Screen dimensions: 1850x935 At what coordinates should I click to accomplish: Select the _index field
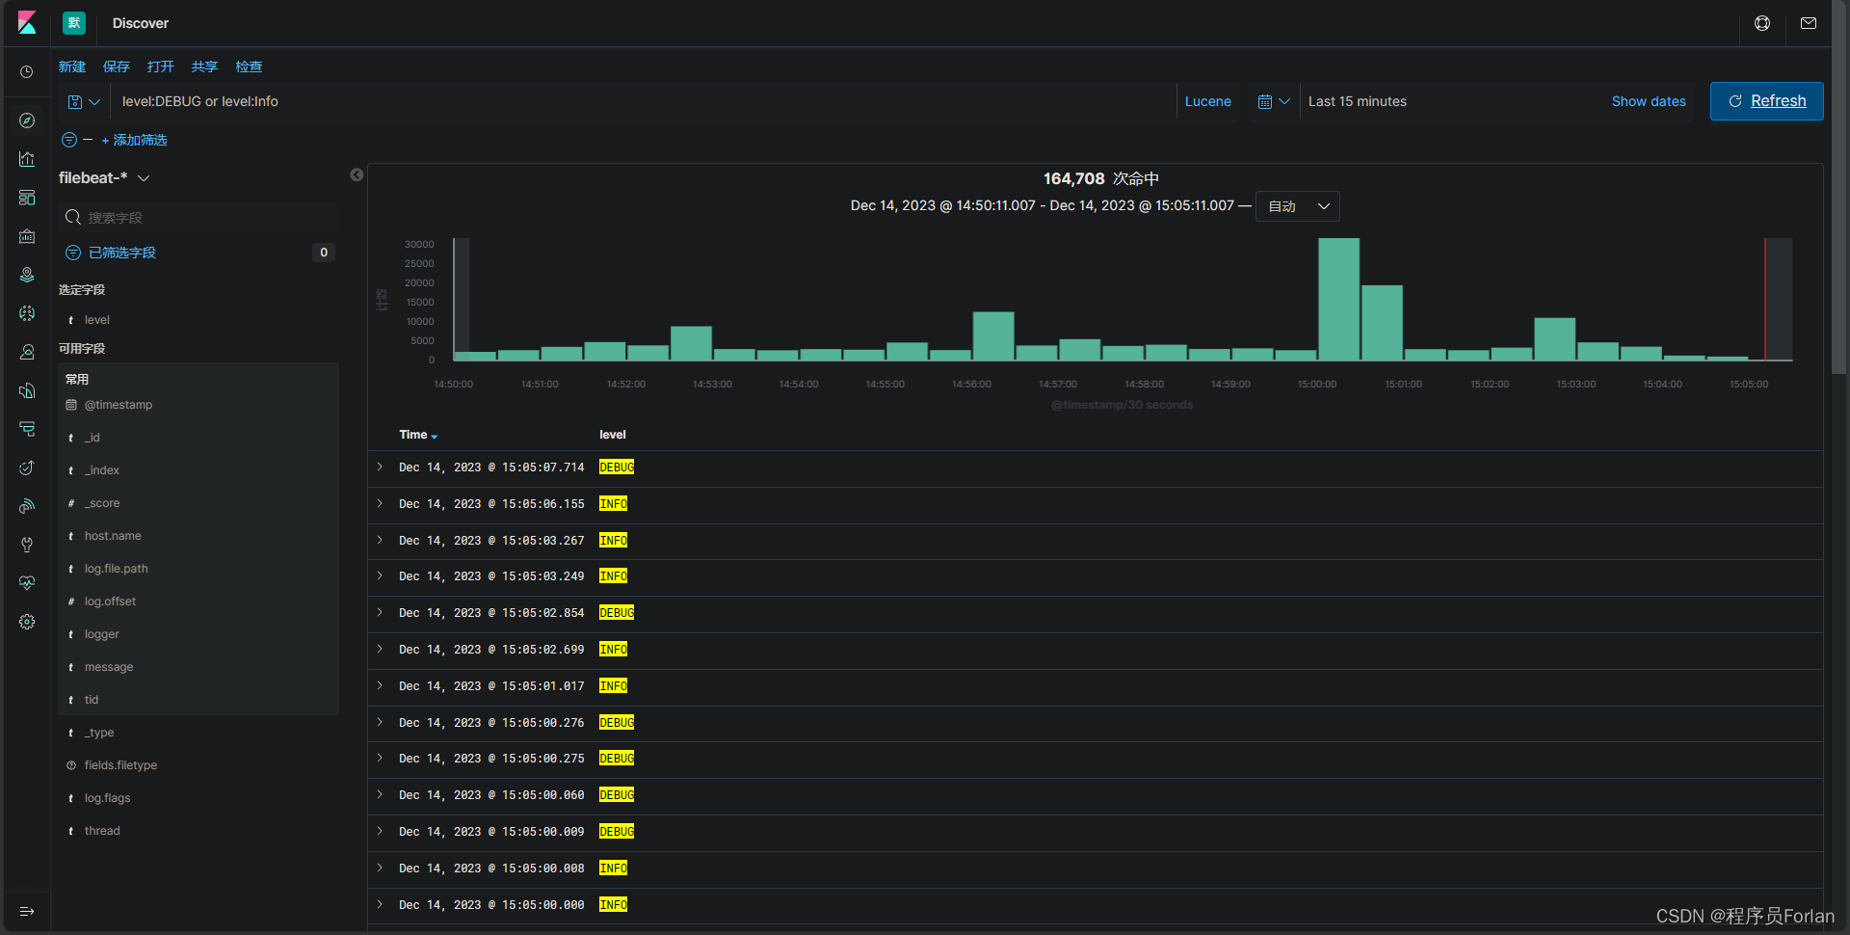102,470
